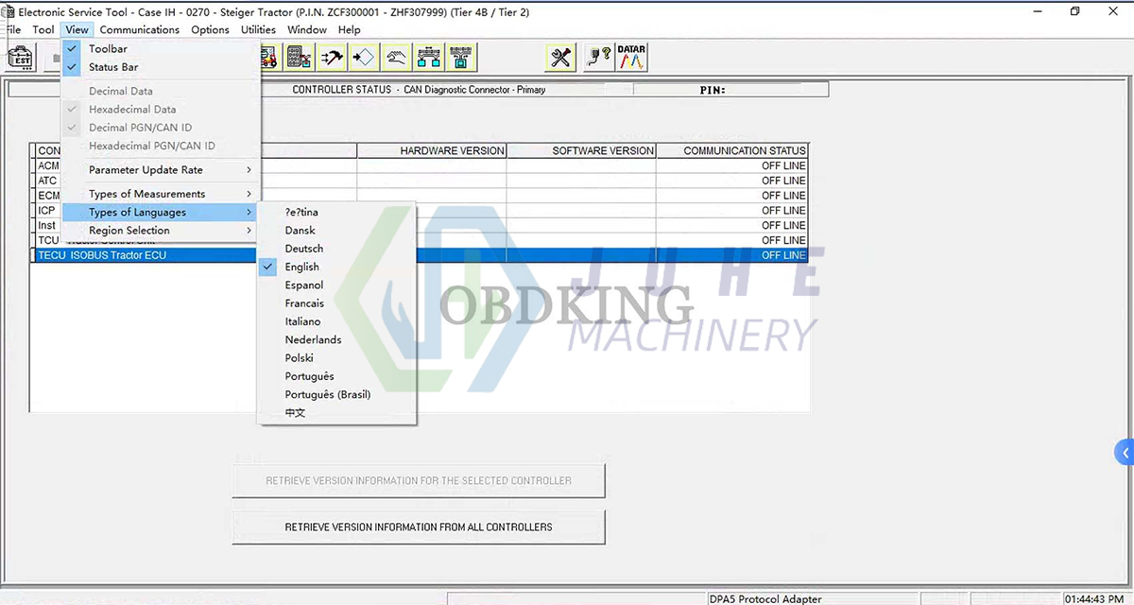Select the checked English language option
The width and height of the screenshot is (1134, 605).
click(x=302, y=268)
